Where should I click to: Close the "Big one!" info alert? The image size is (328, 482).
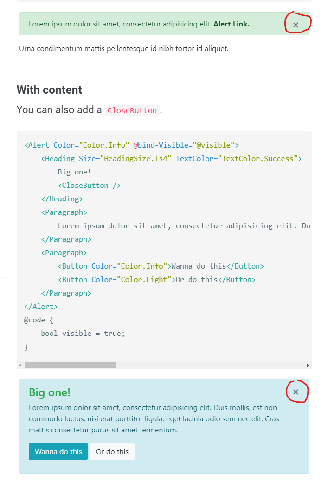(x=296, y=392)
